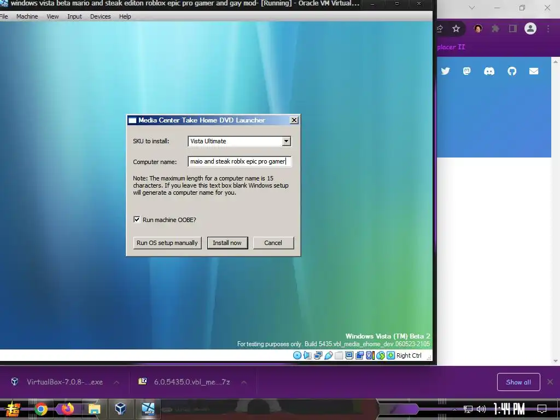Click the shared folders icon in VirtualBox status bar
This screenshot has height=420, width=560.
(339, 355)
